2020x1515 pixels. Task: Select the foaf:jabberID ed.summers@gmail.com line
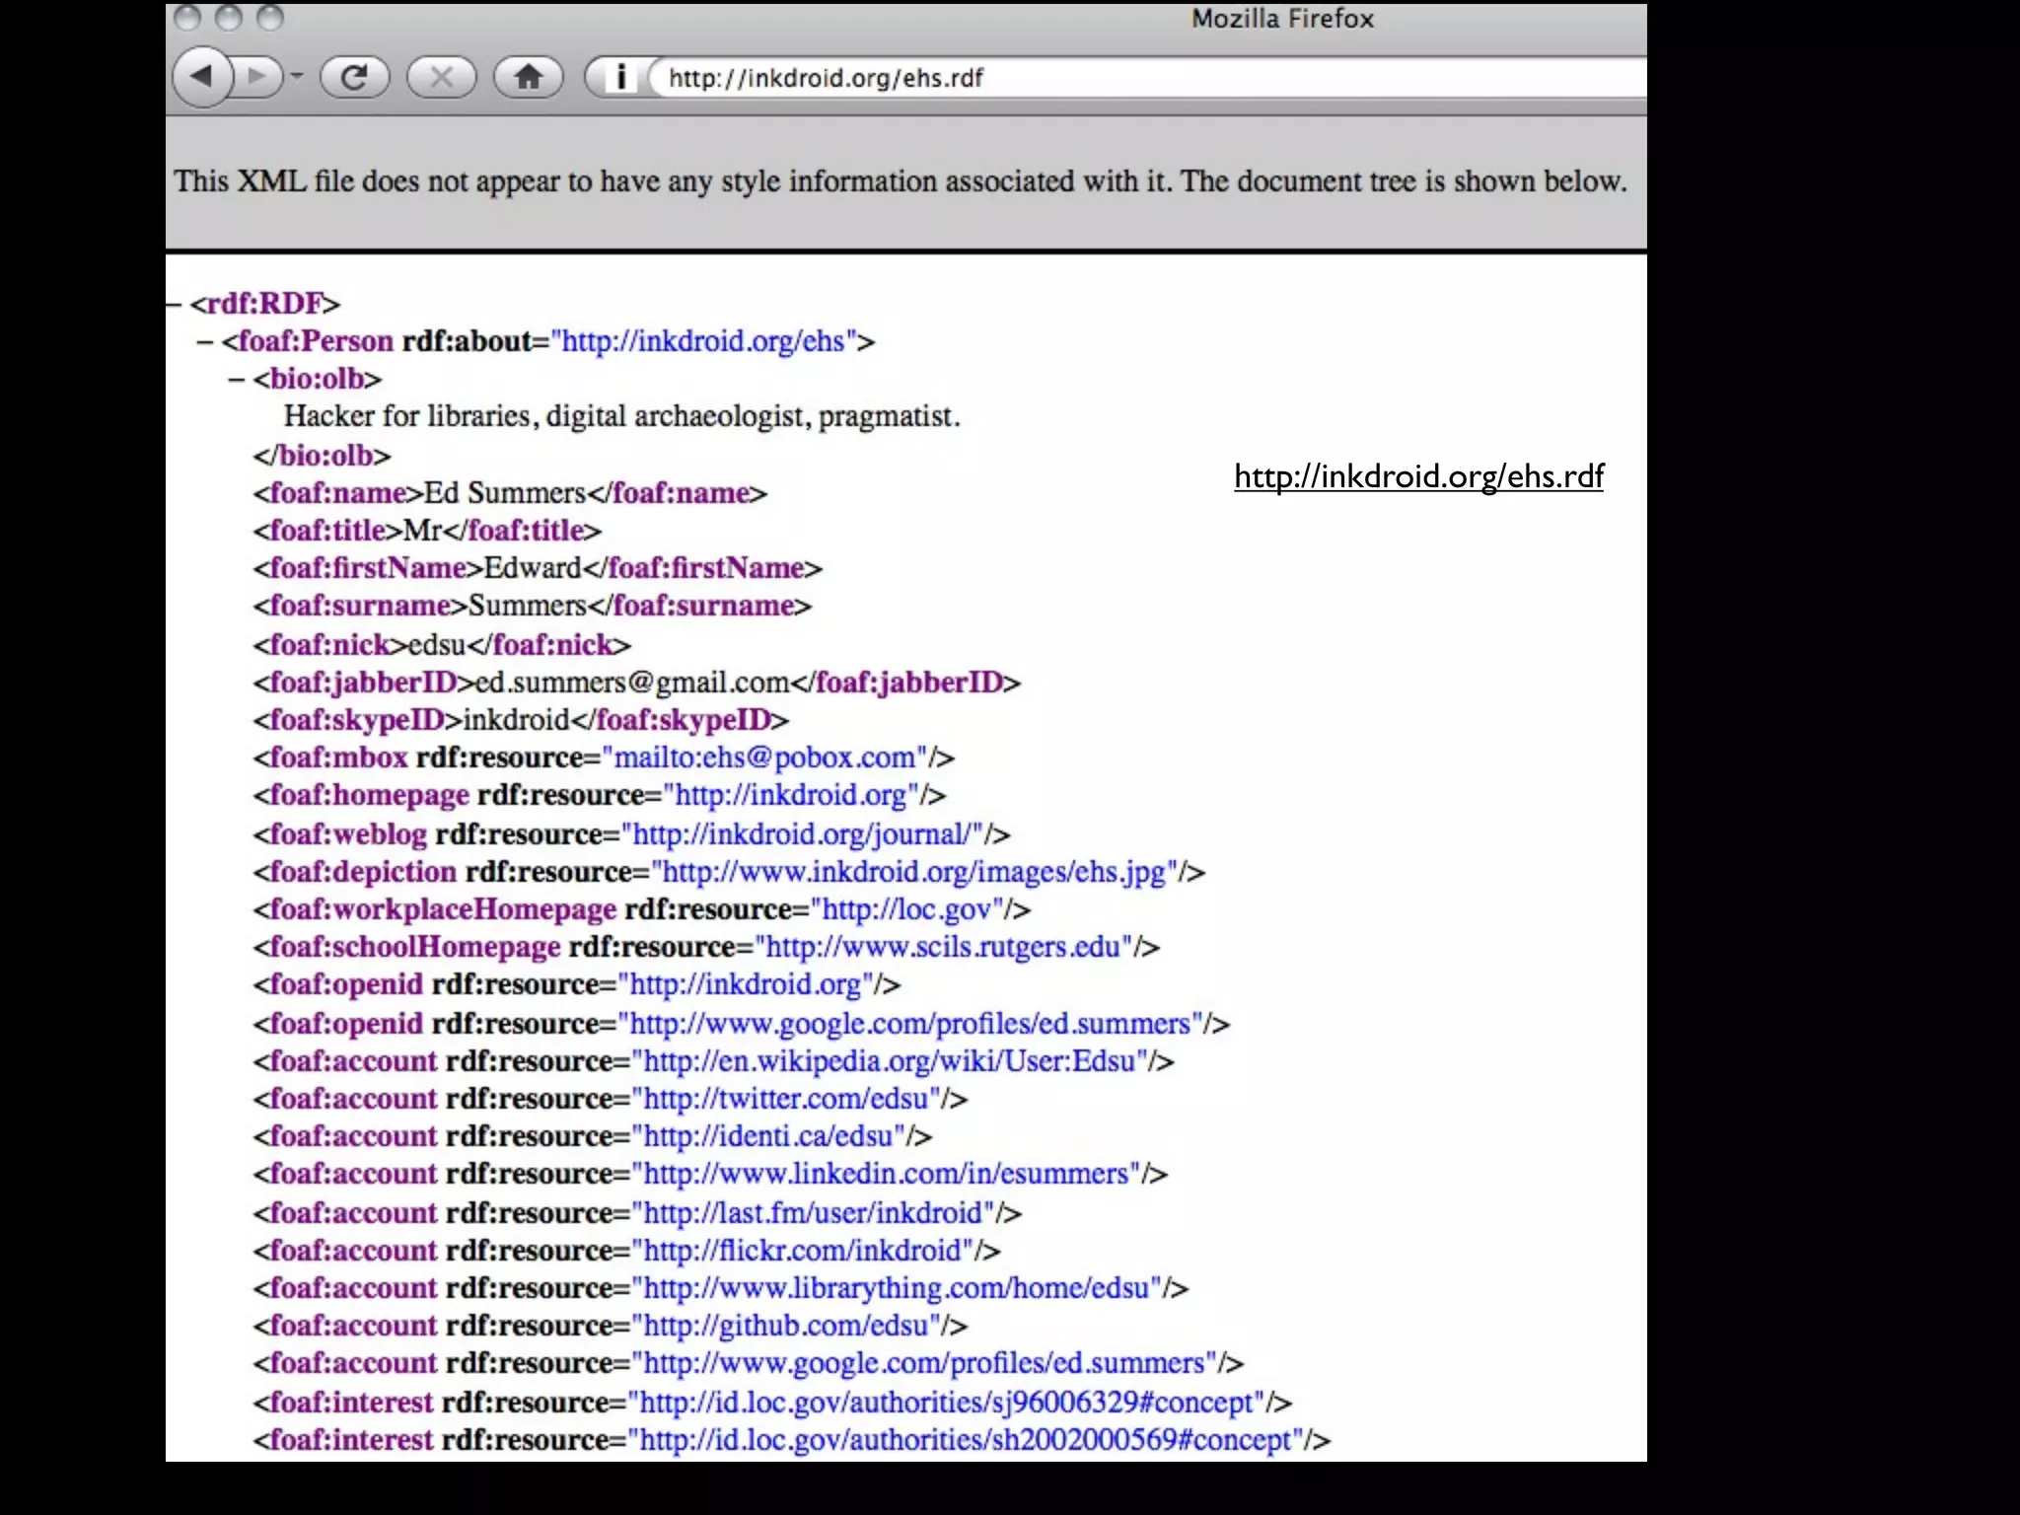tap(637, 683)
